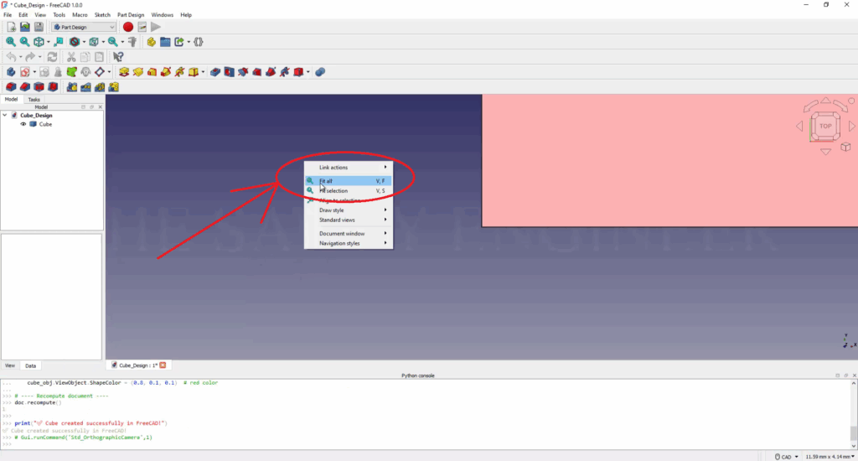Click the save document icon
Viewport: 858px width, 461px height.
point(39,27)
